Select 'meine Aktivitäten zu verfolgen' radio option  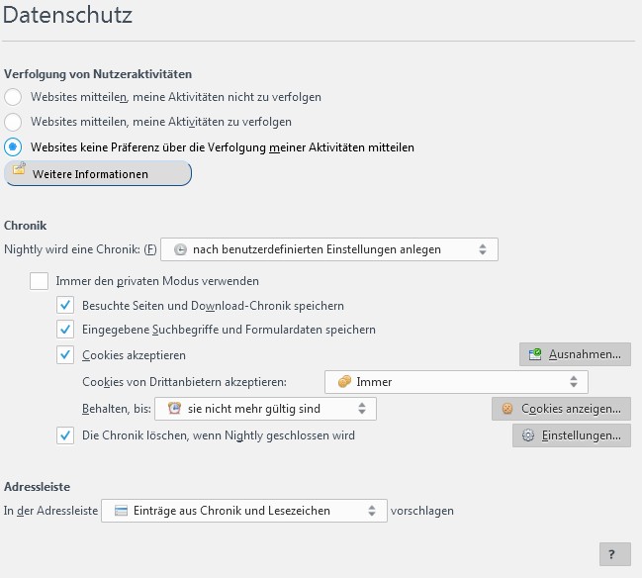(x=13, y=122)
